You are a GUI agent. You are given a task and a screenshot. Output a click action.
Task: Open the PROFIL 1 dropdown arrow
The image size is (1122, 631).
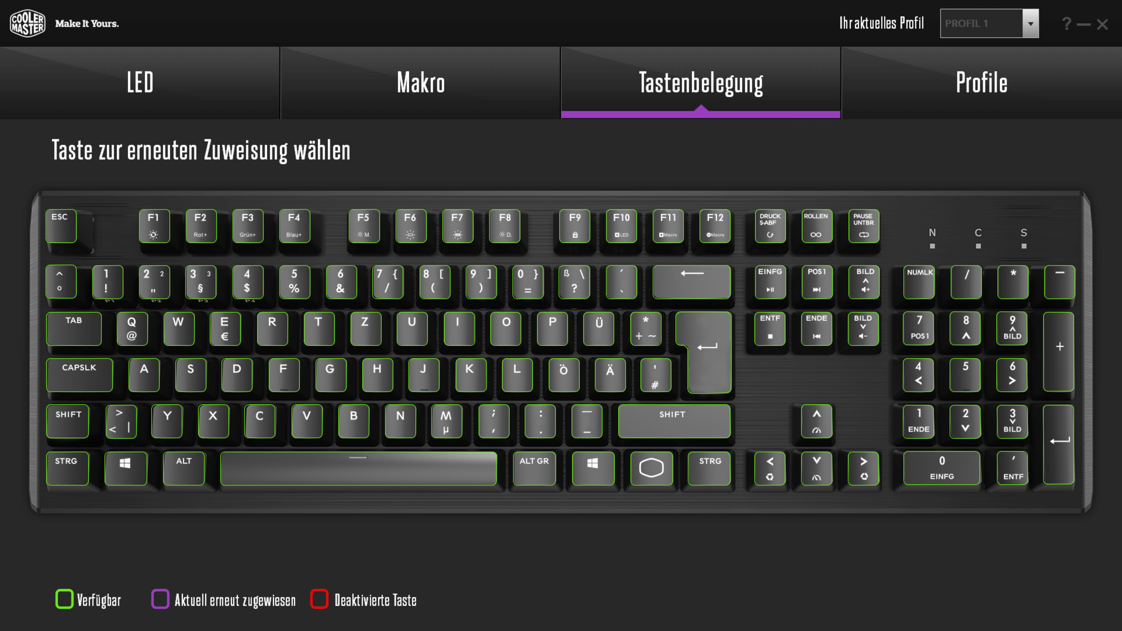1030,23
